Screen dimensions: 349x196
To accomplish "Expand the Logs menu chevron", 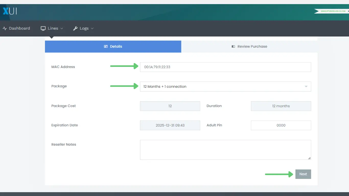I will click(x=92, y=29).
